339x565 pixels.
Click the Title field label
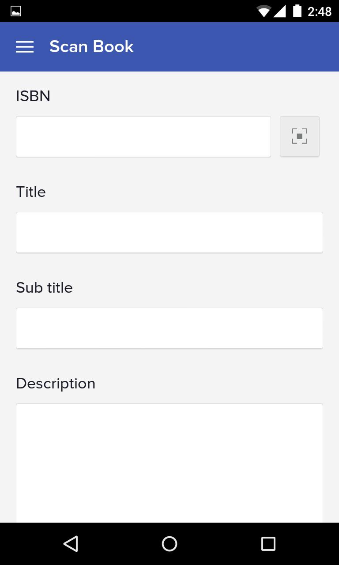31,192
